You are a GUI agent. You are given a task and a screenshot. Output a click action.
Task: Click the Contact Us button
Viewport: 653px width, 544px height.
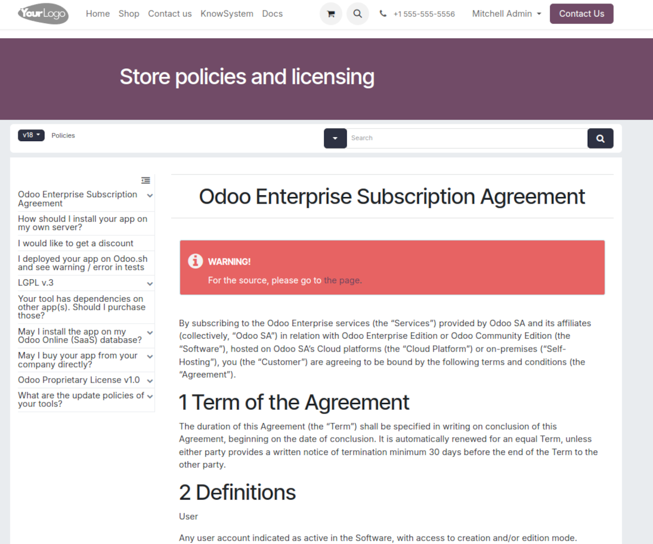pos(581,14)
